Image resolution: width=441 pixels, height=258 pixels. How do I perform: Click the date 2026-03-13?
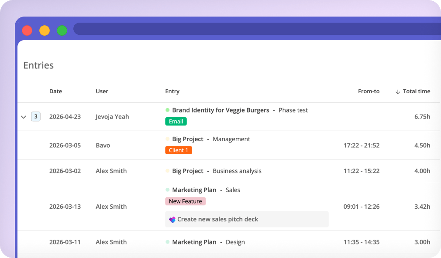(65, 207)
